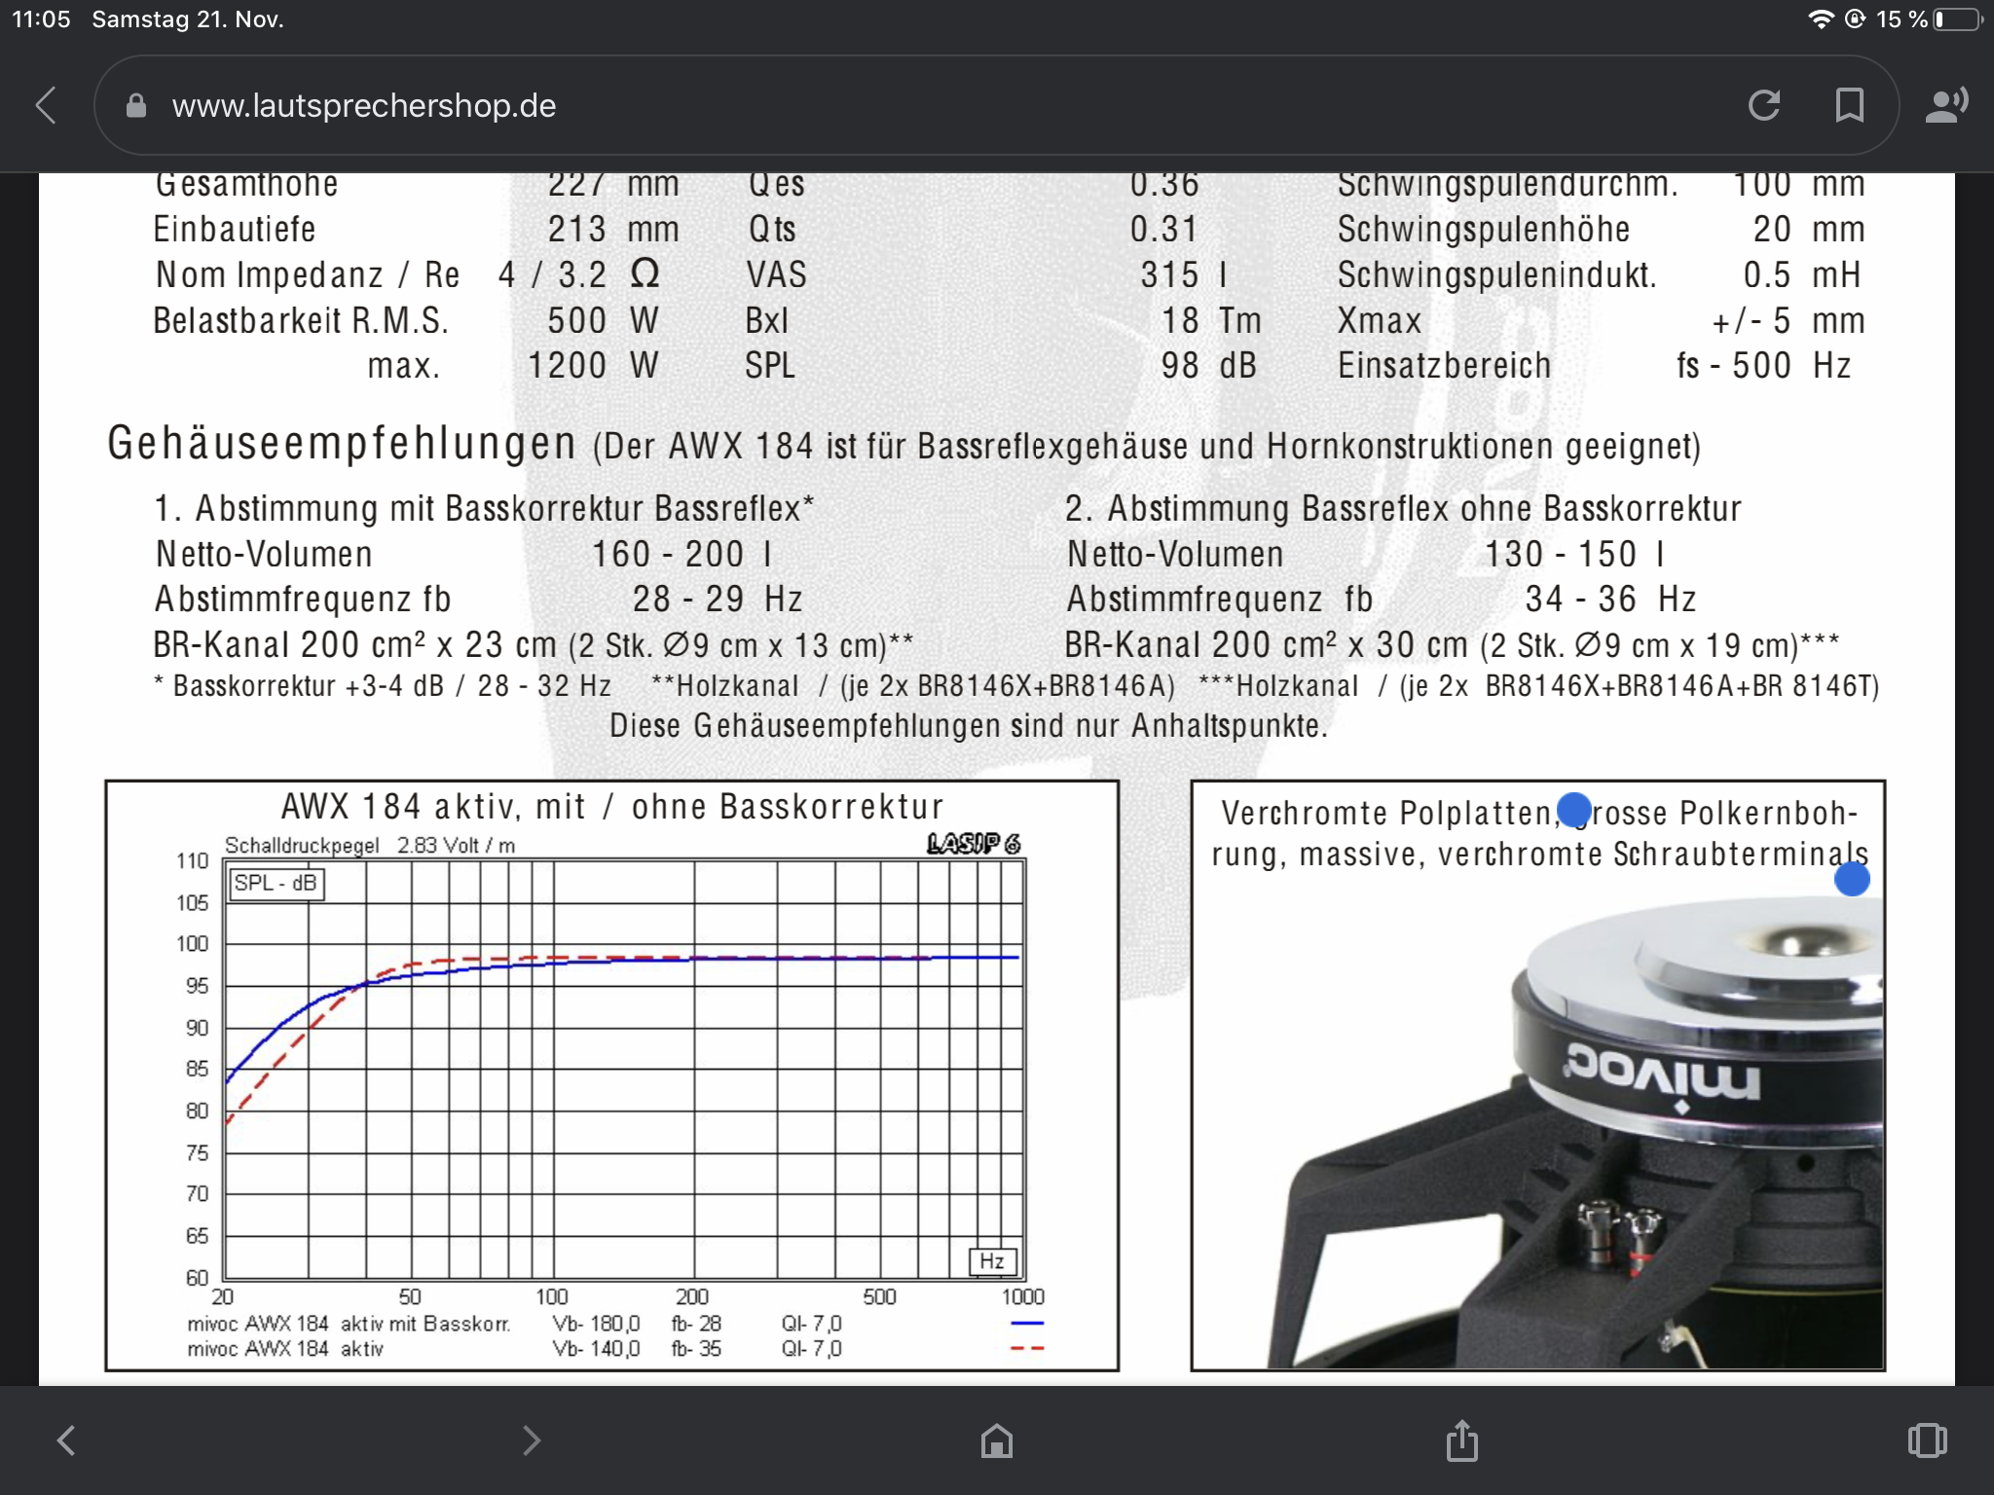Tap the Wi-Fi status icon
This screenshot has width=1994, height=1495.
pos(1821,19)
